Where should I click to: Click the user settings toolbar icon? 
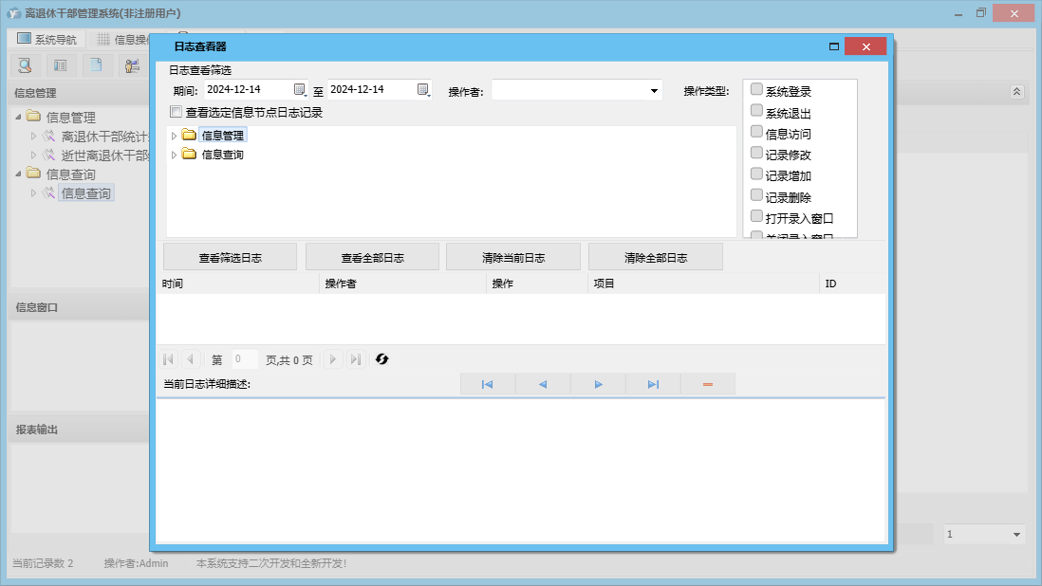coord(132,65)
